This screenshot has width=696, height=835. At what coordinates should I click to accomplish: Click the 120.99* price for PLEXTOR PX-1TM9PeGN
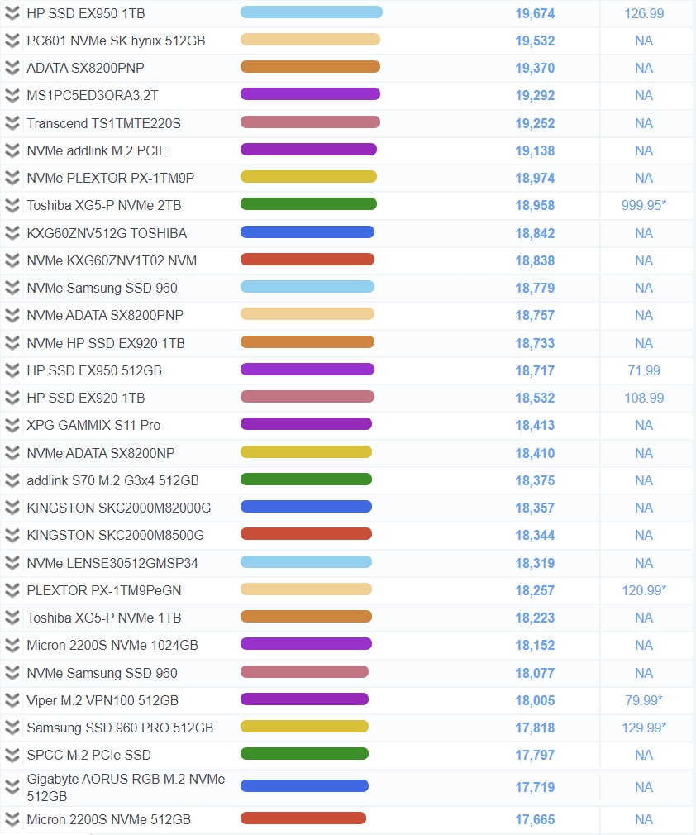pyautogui.click(x=644, y=590)
